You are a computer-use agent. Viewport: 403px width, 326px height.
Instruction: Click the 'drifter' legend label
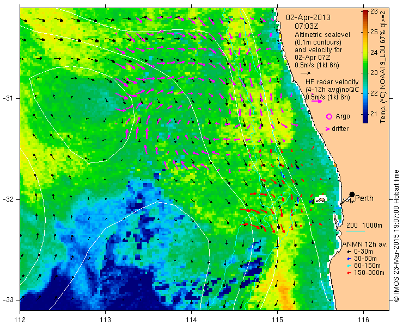pyautogui.click(x=340, y=129)
